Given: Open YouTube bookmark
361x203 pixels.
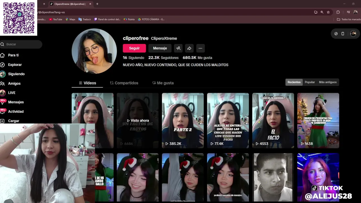Looking at the screenshot, I should point(56,19).
